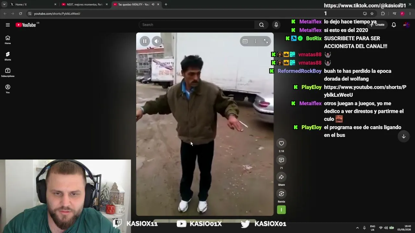Switch to the Home / X tab
This screenshot has height=233, width=415.
coord(32,5)
